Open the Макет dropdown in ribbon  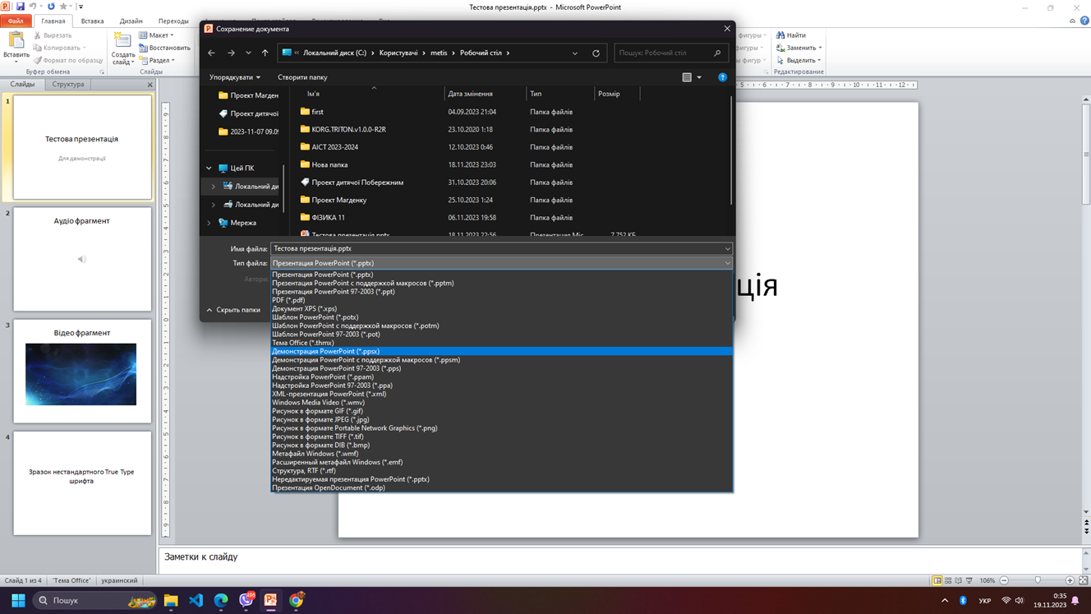pyautogui.click(x=156, y=35)
